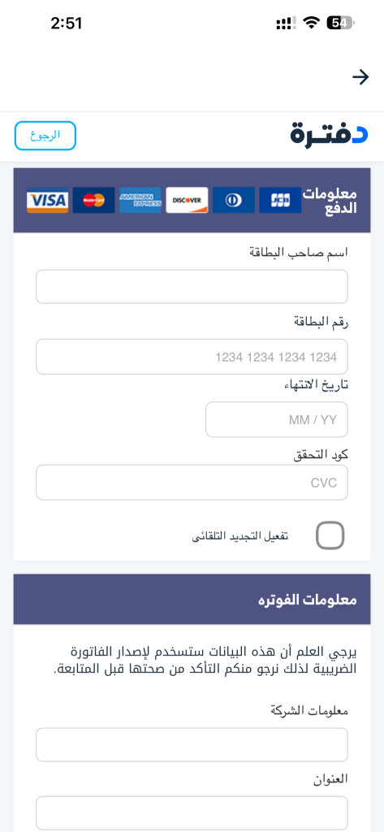Image resolution: width=384 pixels, height=832 pixels.
Task: Select the American Express icon
Action: (140, 200)
